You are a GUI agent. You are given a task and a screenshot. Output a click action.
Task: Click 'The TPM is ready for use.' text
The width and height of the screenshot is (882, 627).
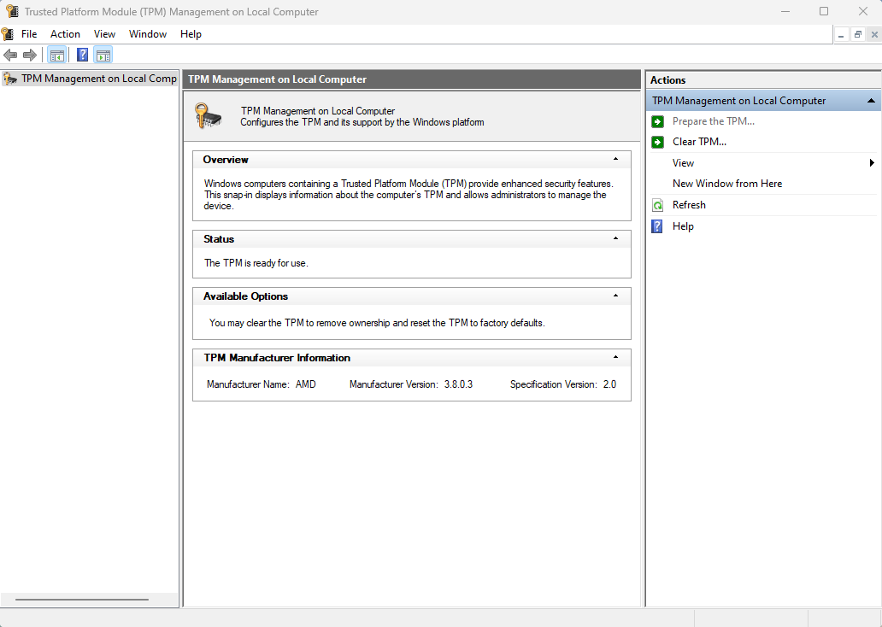tap(256, 263)
